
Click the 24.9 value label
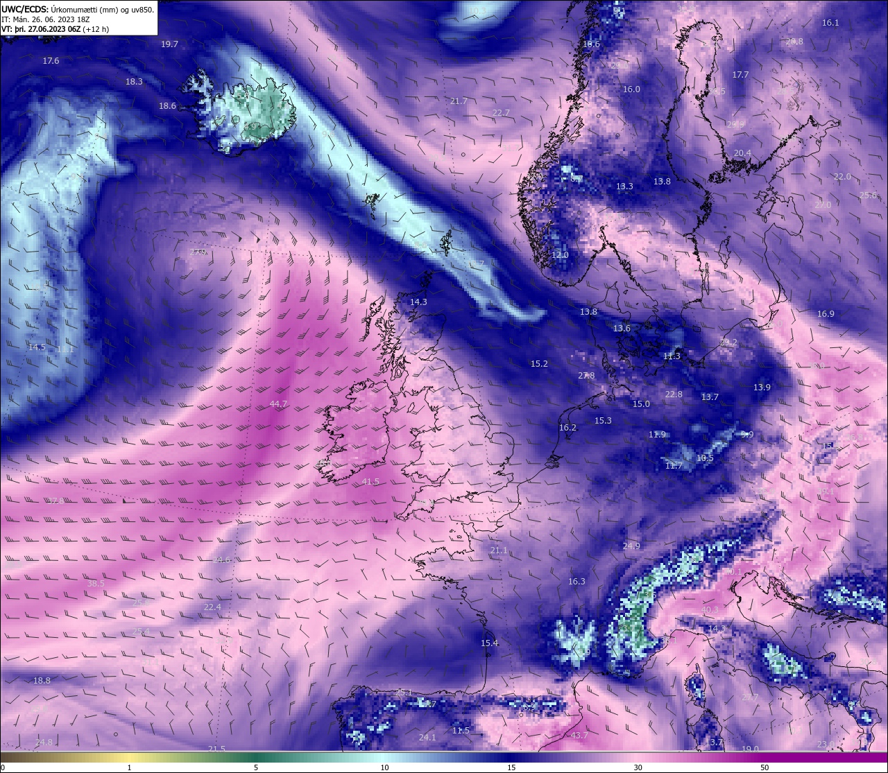coord(631,546)
